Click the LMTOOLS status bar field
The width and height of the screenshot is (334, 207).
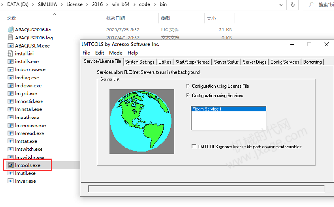207,188
